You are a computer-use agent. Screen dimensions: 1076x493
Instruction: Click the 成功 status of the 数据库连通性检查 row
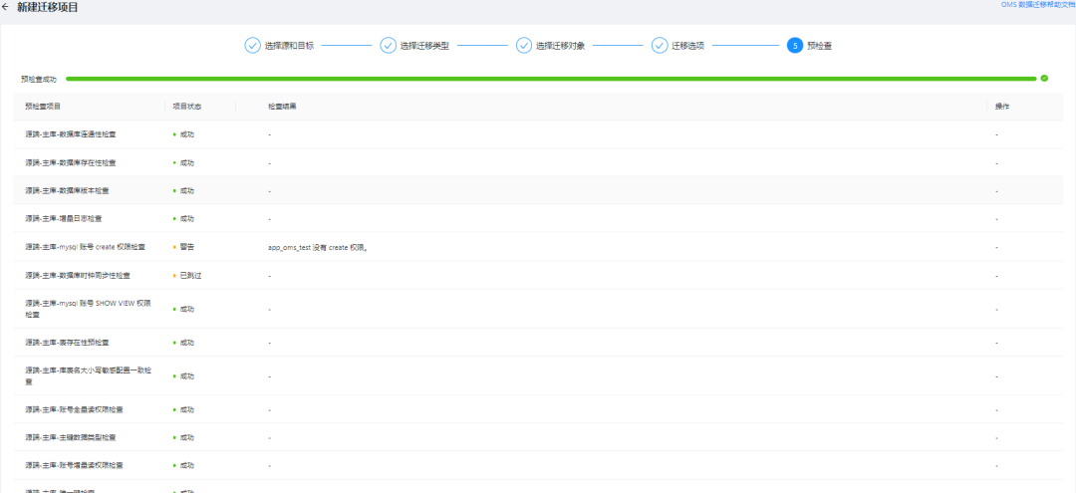click(x=184, y=134)
